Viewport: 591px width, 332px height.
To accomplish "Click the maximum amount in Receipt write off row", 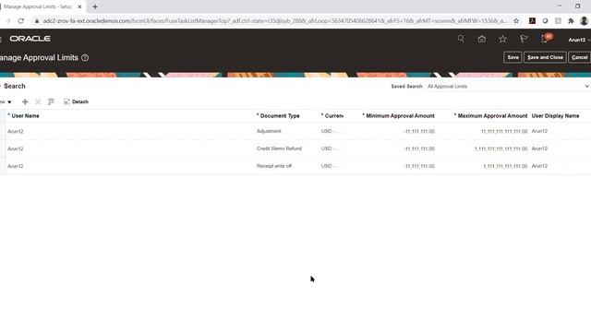I will coord(505,166).
